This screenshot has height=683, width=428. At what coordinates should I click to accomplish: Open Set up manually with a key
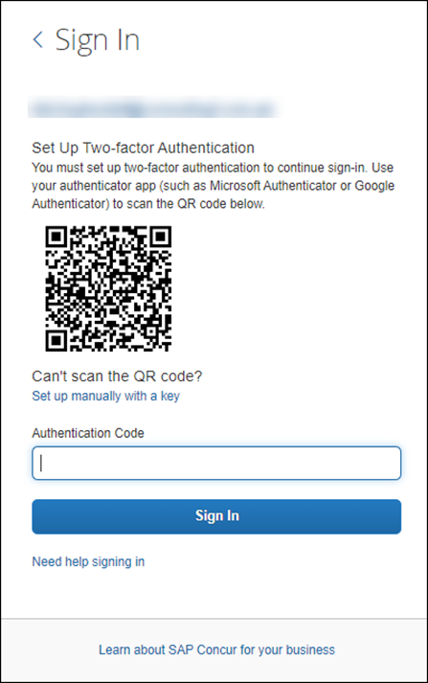tap(105, 396)
